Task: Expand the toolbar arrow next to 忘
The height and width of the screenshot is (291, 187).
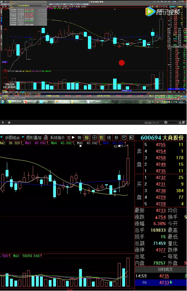Action: (x=73, y=137)
